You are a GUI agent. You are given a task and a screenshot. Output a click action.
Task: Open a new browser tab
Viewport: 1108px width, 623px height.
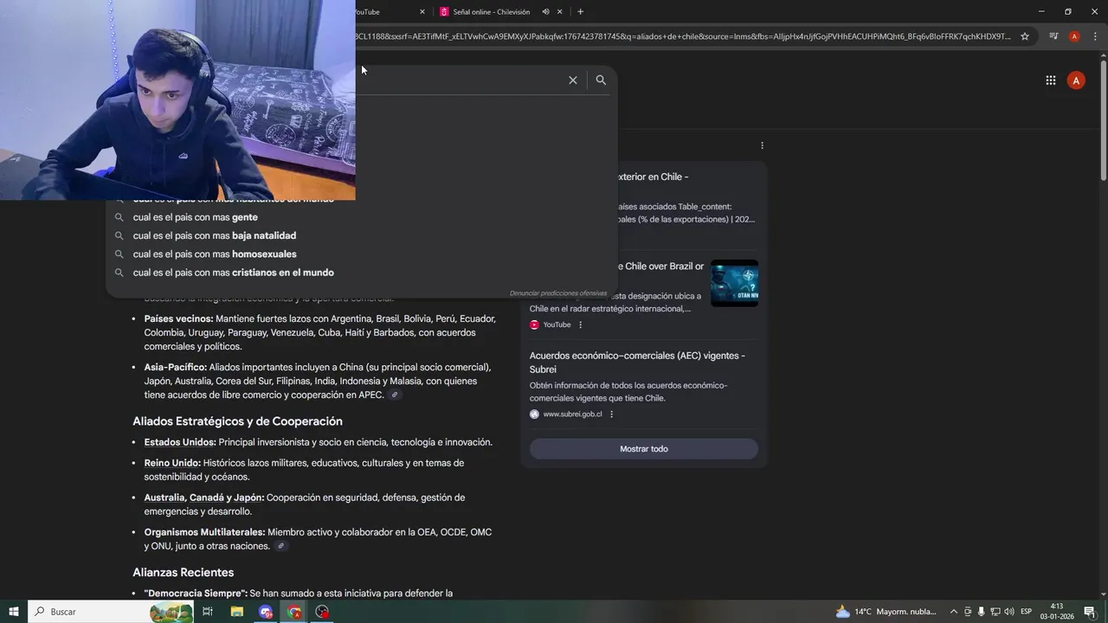580,12
